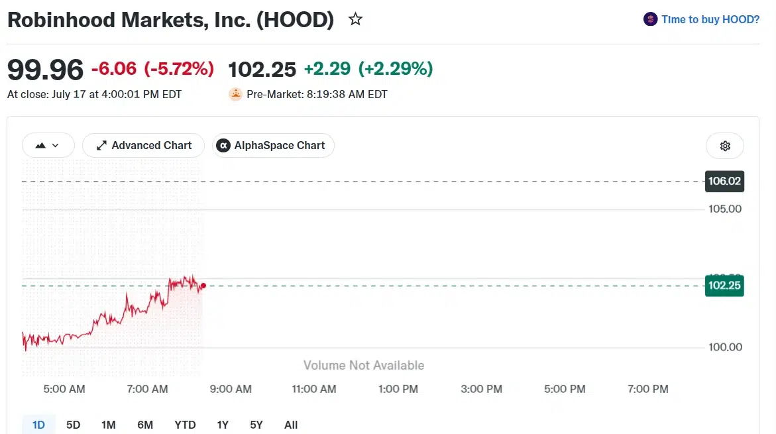The width and height of the screenshot is (776, 434).
Task: Open the AlphaSpace Chart
Action: (273, 146)
